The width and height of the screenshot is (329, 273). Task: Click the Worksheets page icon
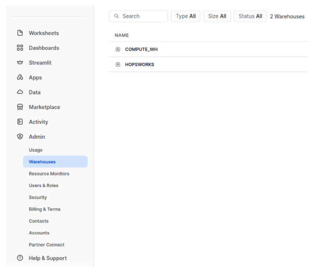tap(20, 33)
